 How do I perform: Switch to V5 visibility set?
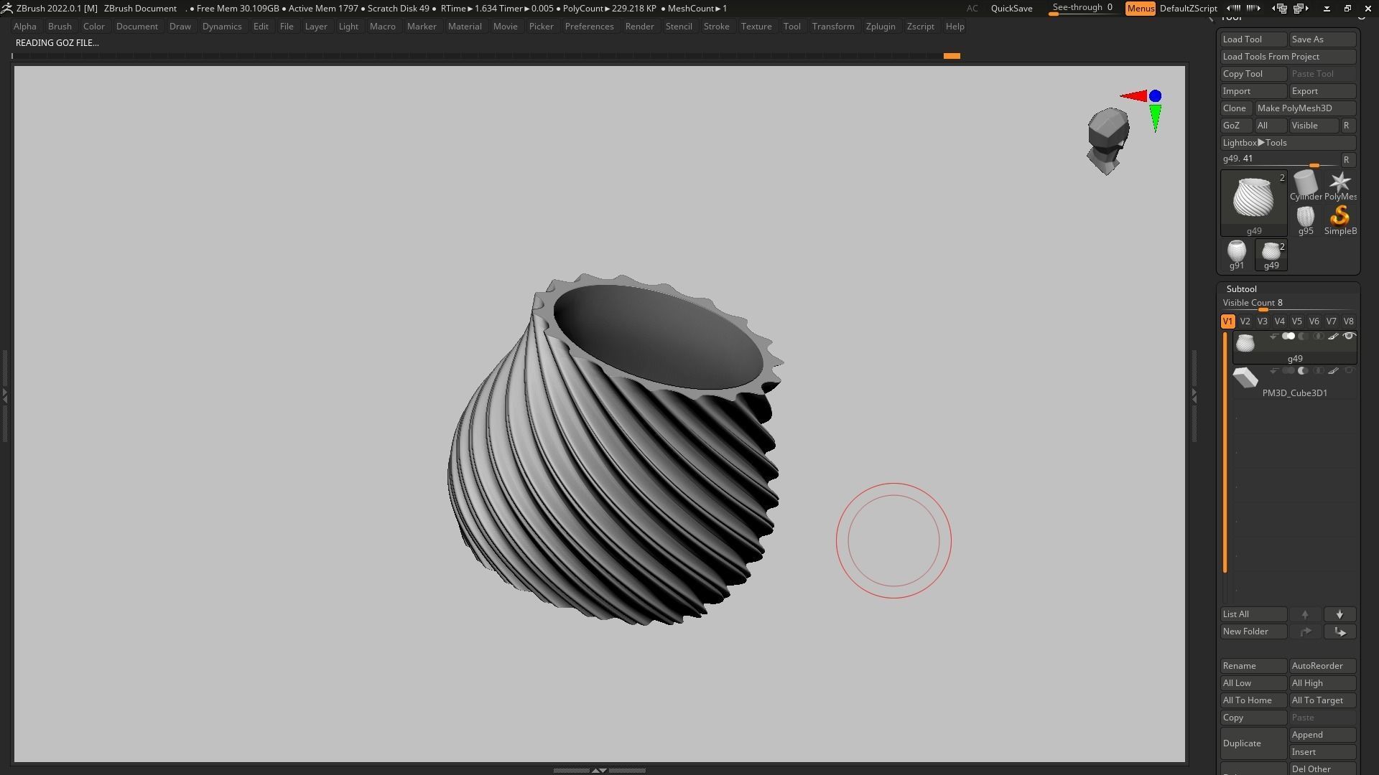pos(1296,321)
